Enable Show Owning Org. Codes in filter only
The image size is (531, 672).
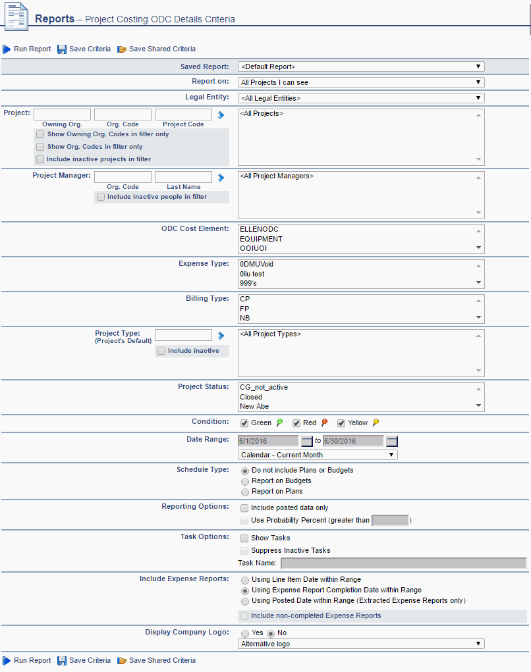(40, 134)
